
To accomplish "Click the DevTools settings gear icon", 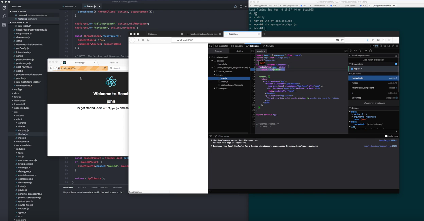I will coord(385,46).
